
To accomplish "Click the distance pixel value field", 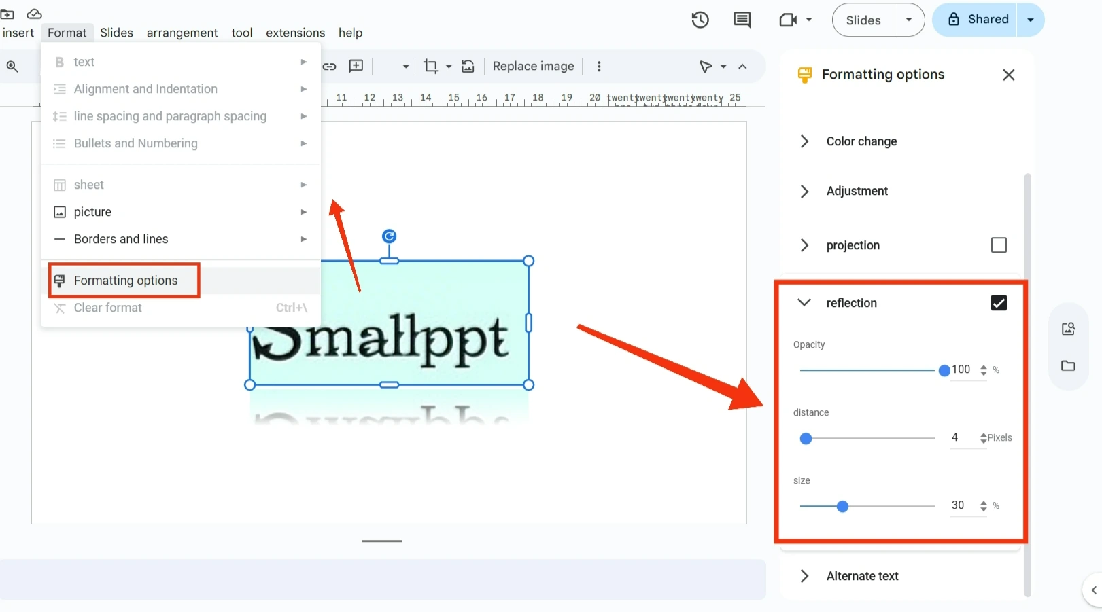I will click(x=955, y=437).
